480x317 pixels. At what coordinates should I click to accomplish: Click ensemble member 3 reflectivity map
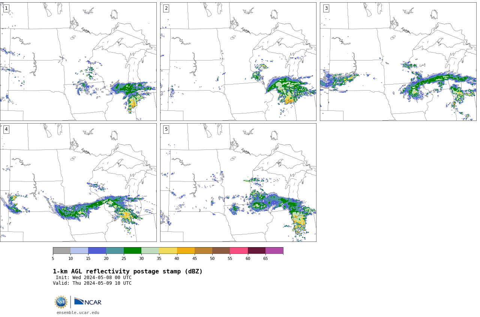pos(398,62)
